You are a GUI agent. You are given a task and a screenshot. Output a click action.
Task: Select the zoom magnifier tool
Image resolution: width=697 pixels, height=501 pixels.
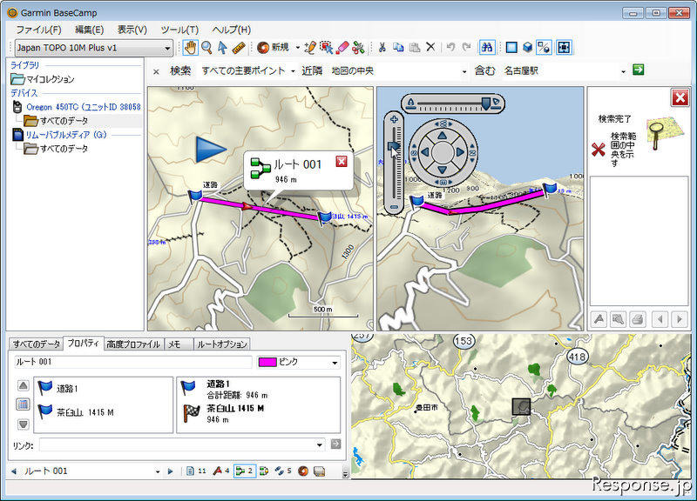tap(206, 47)
